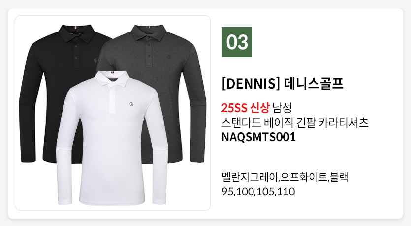This screenshot has height=226, width=411.
Task: Click the logo on the white shirt chest
Action: [131, 104]
